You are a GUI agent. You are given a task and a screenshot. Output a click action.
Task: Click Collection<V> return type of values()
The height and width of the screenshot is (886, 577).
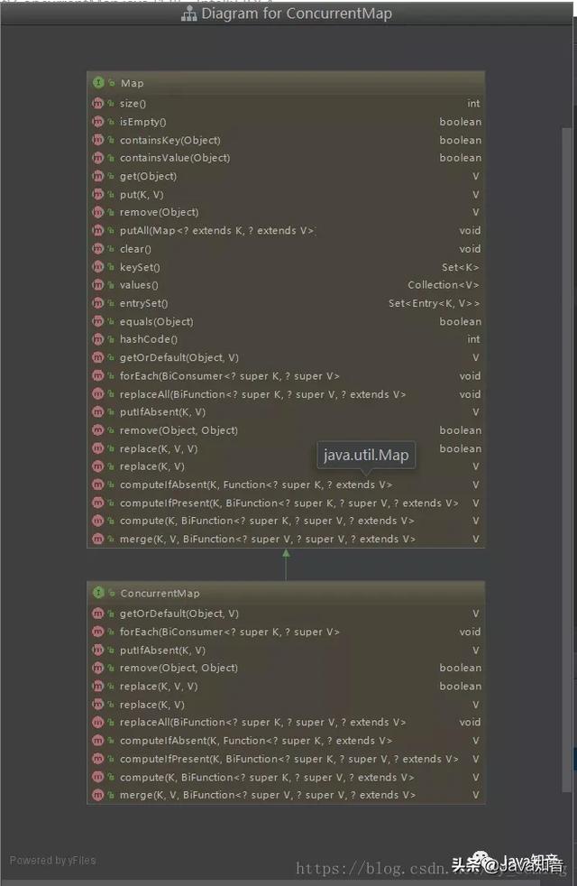(444, 285)
